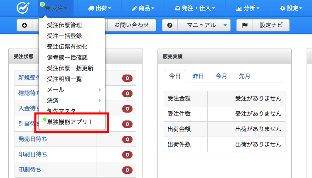Open the 設定 settings menu

291,8
